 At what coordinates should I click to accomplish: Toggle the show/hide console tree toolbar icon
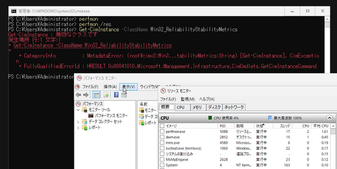click(96, 95)
